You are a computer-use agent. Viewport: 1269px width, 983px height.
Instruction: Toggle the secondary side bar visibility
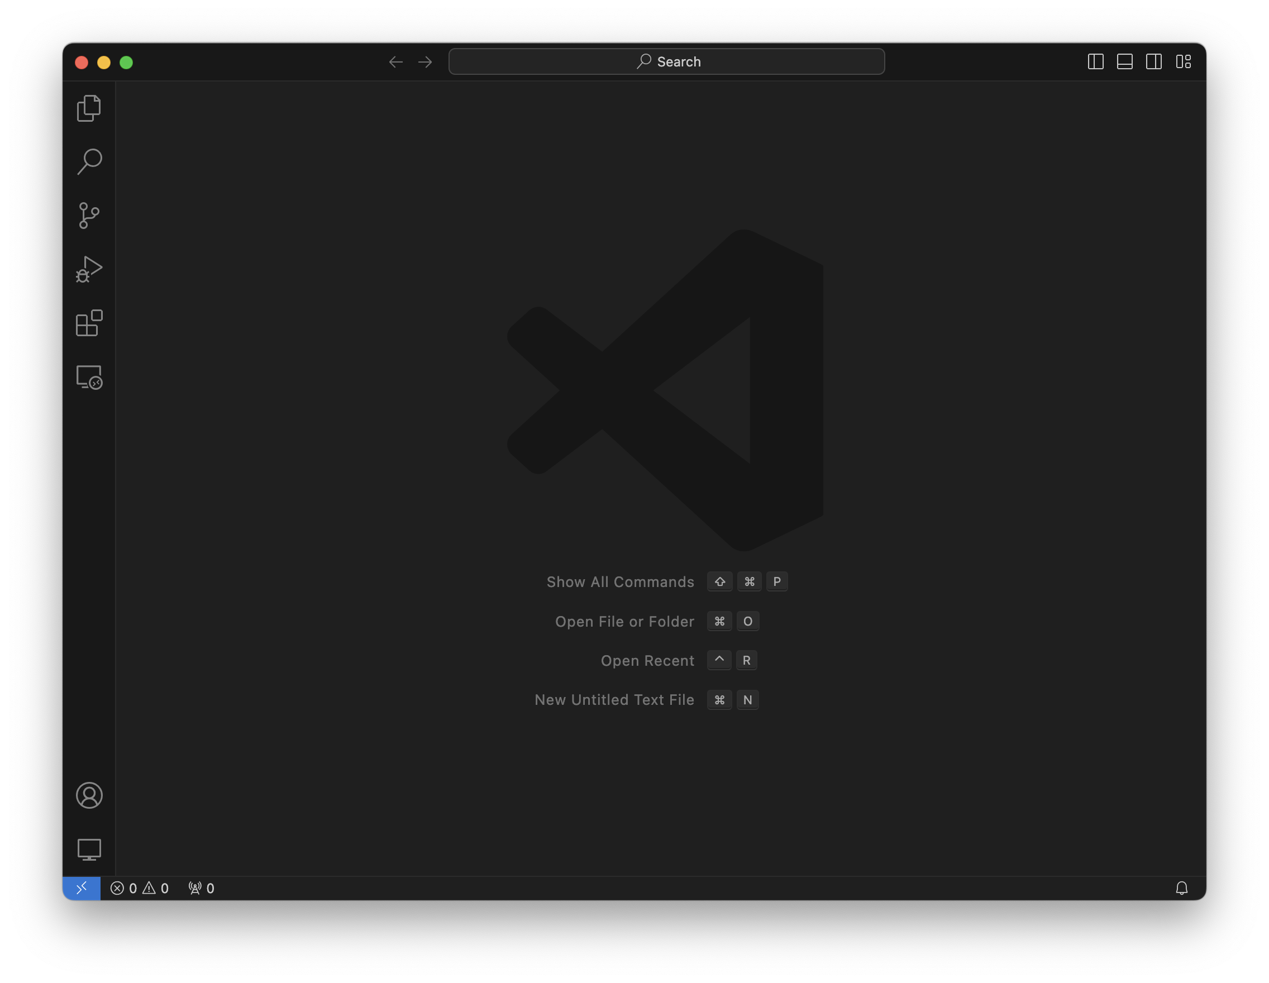click(x=1154, y=61)
